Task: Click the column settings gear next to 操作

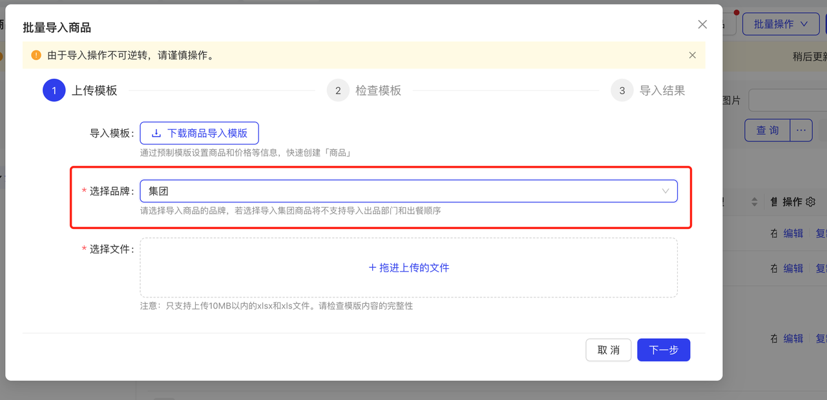Action: point(811,202)
